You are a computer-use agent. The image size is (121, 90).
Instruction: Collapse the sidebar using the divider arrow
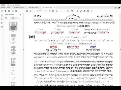click(23, 49)
